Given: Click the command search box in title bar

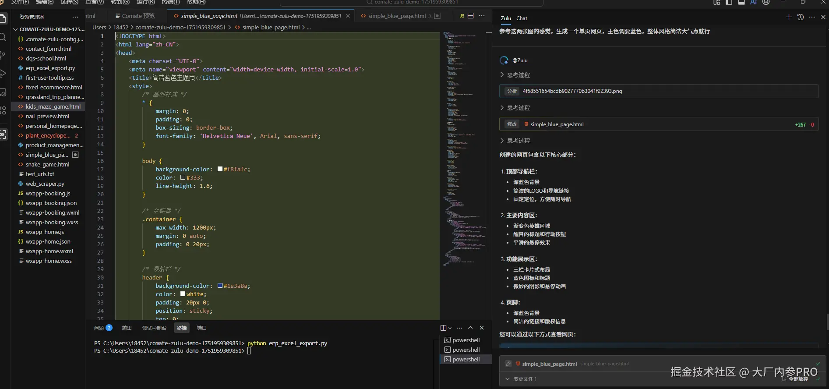Looking at the screenshot, I should (411, 3).
